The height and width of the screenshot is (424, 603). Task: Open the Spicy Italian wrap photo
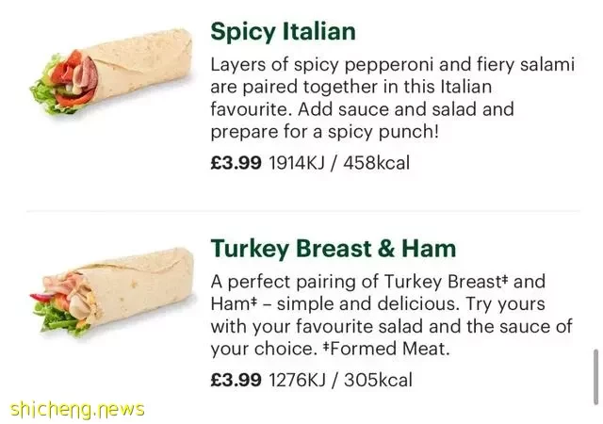[111, 72]
